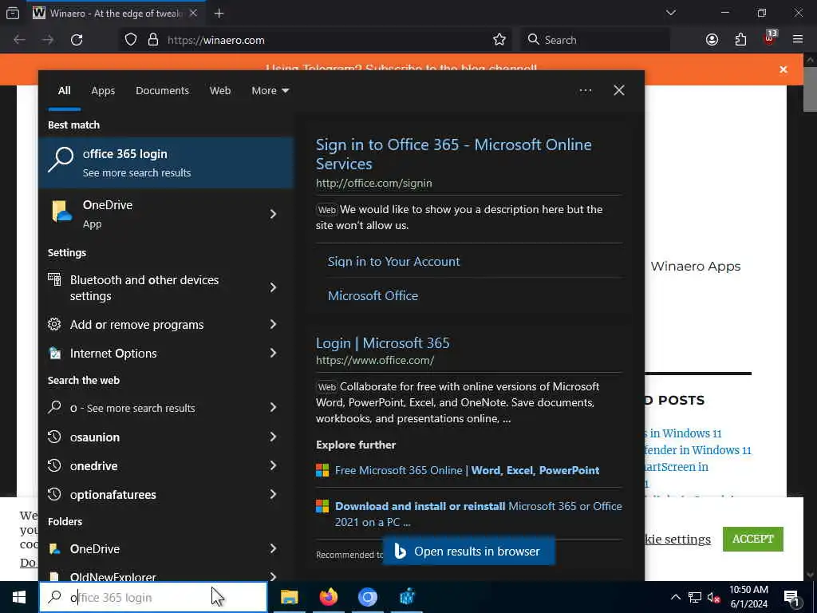Switch to the Documents search tab
The image size is (817, 613).
pyautogui.click(x=162, y=91)
